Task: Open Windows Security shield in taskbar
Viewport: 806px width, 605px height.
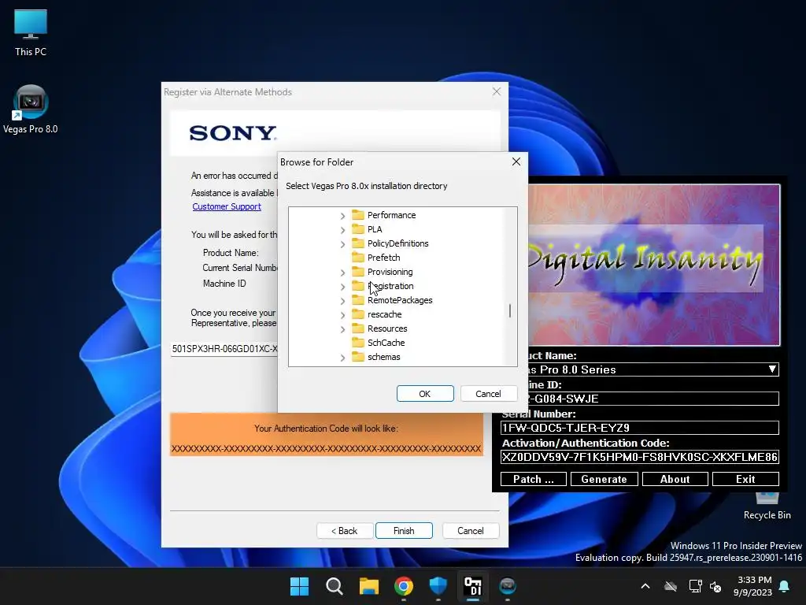Action: click(x=438, y=586)
